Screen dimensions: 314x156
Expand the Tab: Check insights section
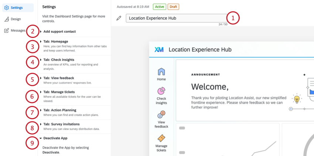tap(74, 64)
